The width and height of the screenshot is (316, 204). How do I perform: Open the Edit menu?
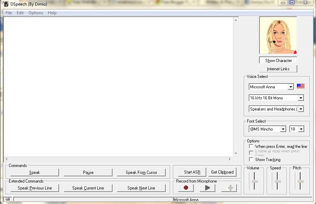(20, 13)
